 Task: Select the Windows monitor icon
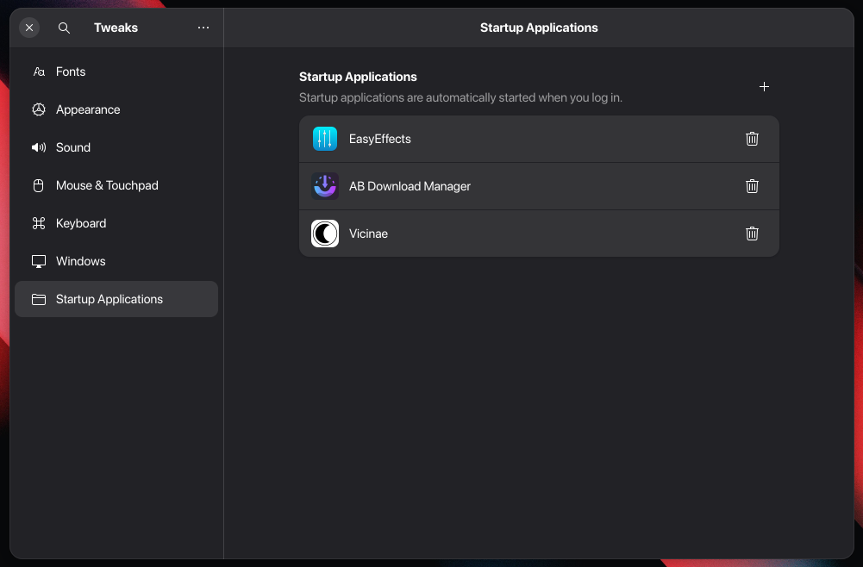(x=38, y=261)
